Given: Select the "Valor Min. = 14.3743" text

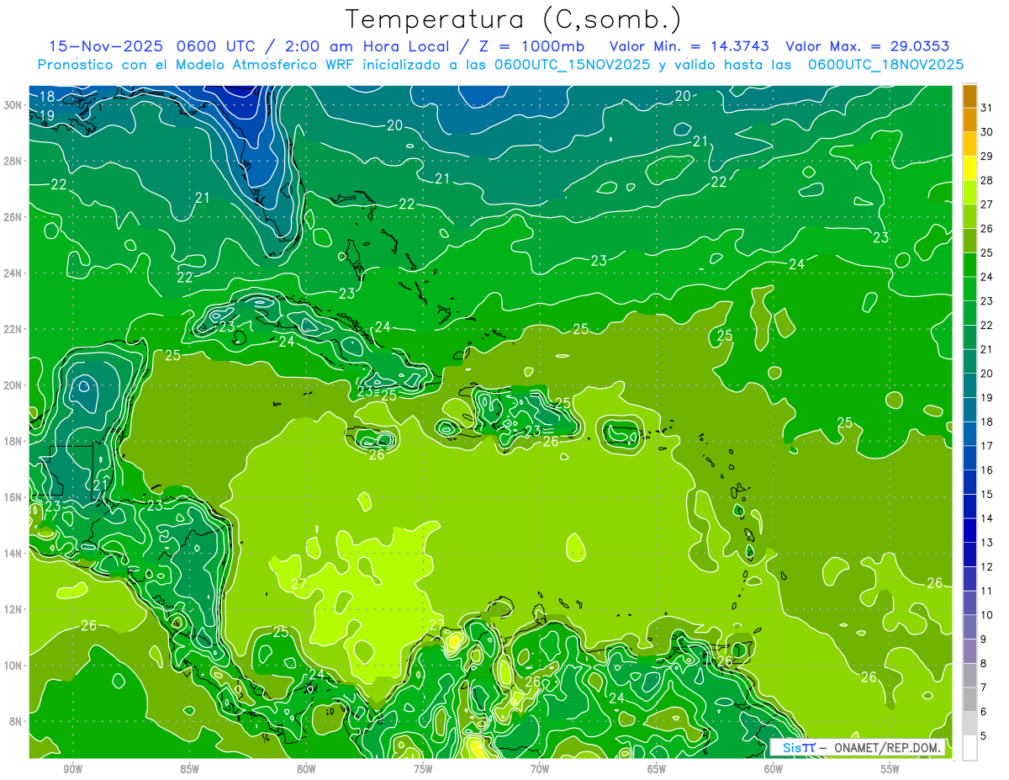Looking at the screenshot, I should point(691,45).
